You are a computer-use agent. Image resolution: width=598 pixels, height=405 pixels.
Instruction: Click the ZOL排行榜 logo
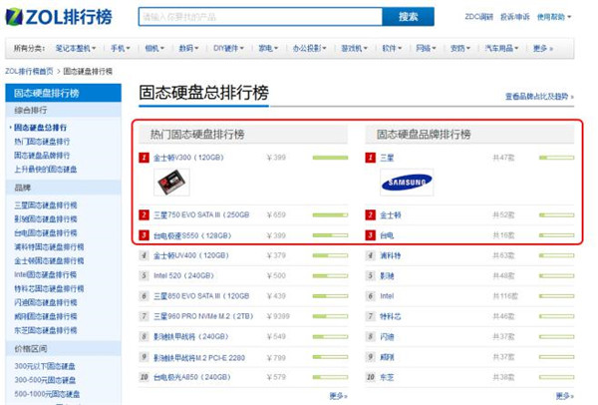(59, 17)
